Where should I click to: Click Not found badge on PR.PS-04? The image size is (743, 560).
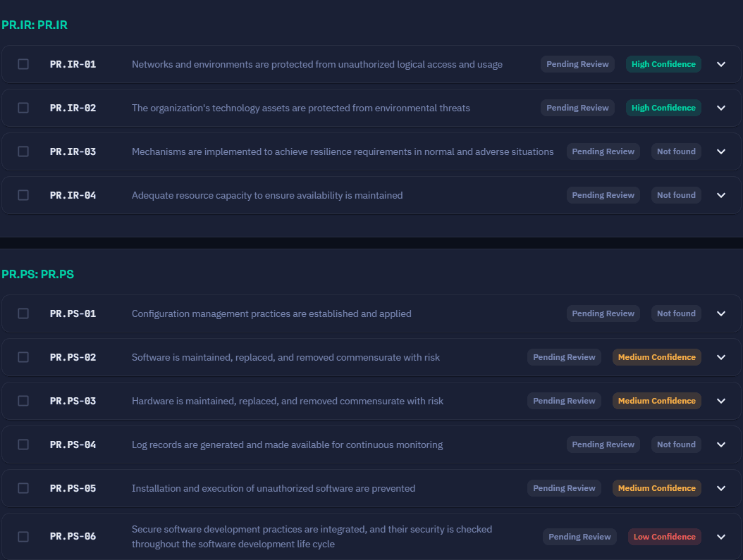676,444
